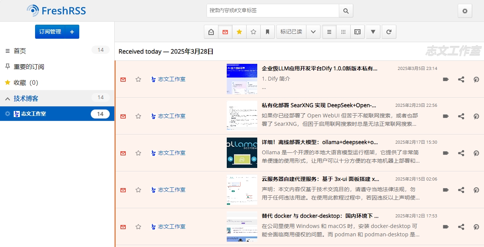
Task: Share the 3x-ui article
Action: [461, 190]
